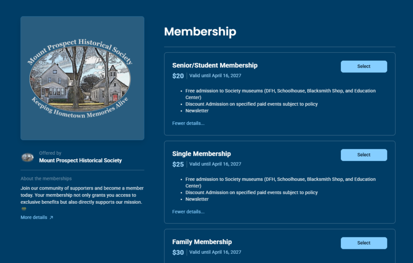
Task: Select the Senior/Student Membership
Action: pyautogui.click(x=363, y=67)
